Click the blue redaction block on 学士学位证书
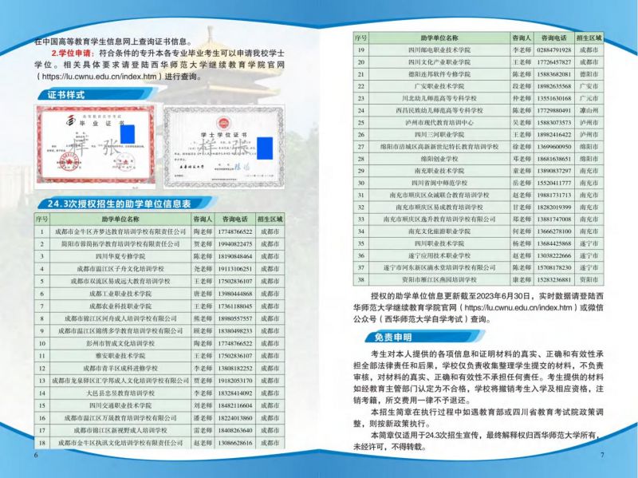The width and height of the screenshot is (638, 478). [x=265, y=148]
